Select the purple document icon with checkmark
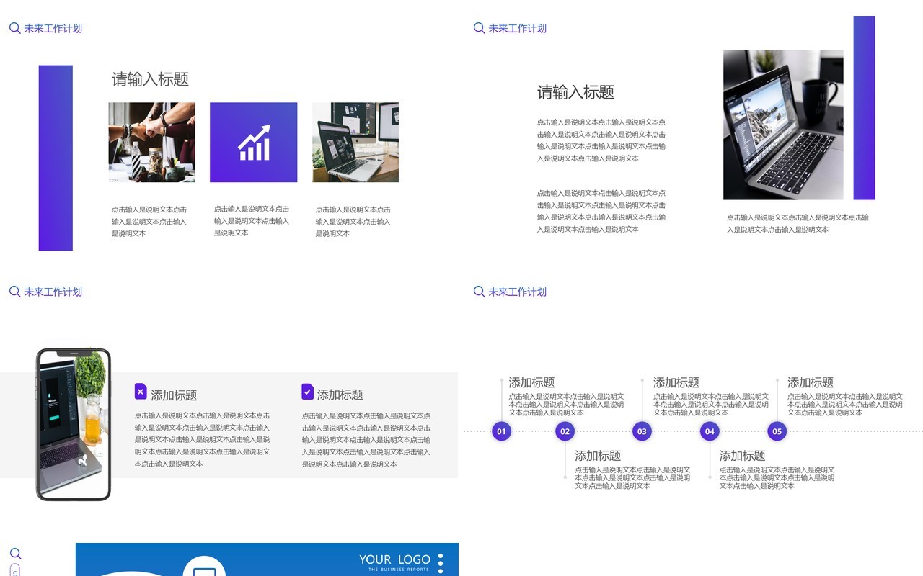Image resolution: width=923 pixels, height=576 pixels. [307, 392]
